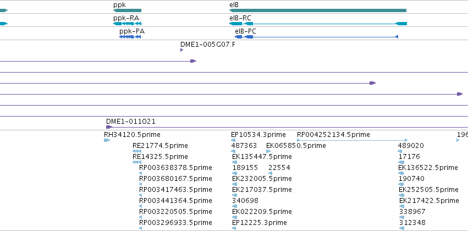Select EK135447.5prime label
This screenshot has height=231, width=468.
[x=262, y=157]
